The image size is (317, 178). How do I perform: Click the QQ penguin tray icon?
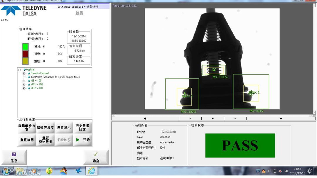(x=264, y=171)
